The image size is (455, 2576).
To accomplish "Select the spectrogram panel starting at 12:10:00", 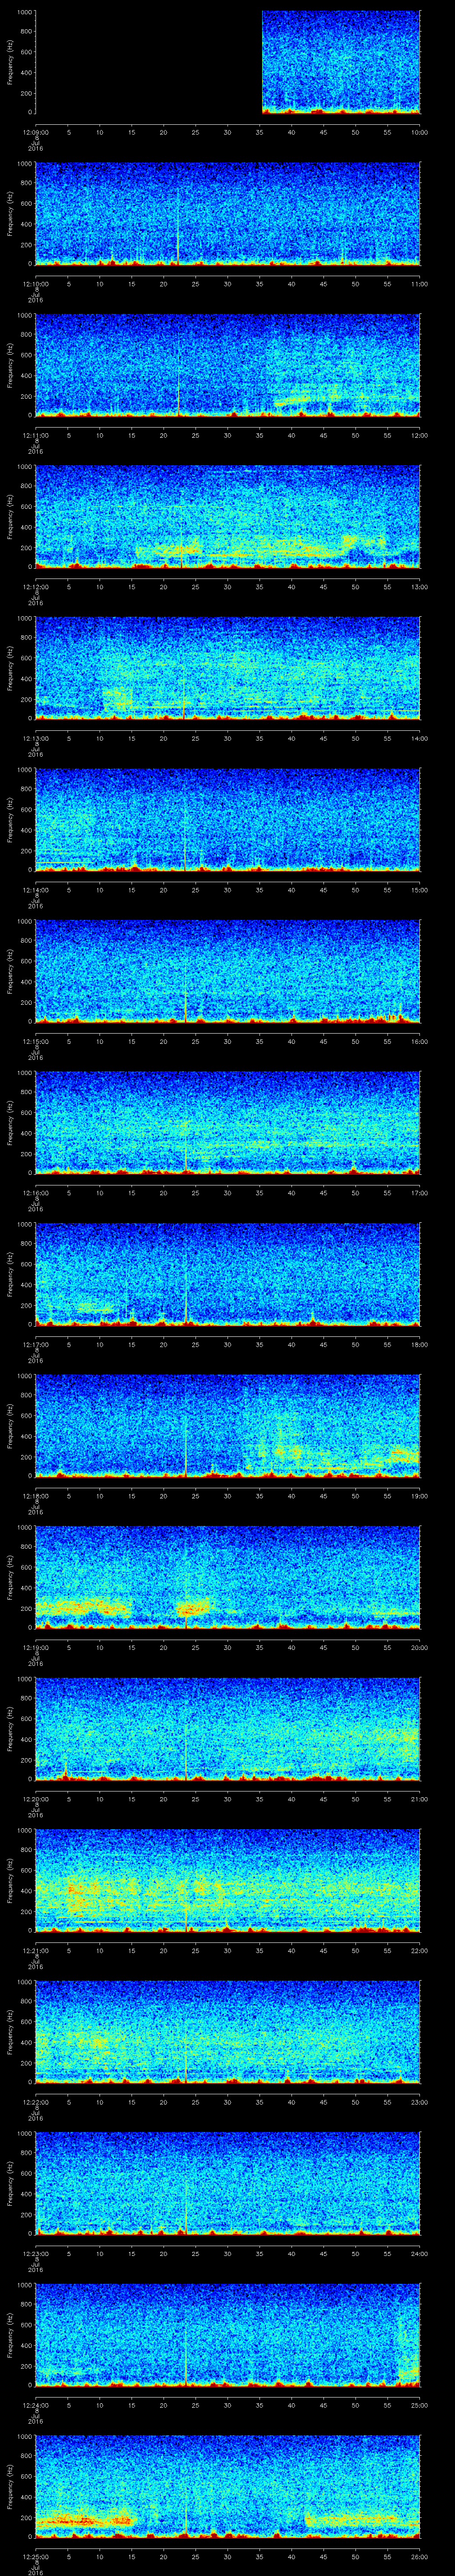I will click(227, 214).
